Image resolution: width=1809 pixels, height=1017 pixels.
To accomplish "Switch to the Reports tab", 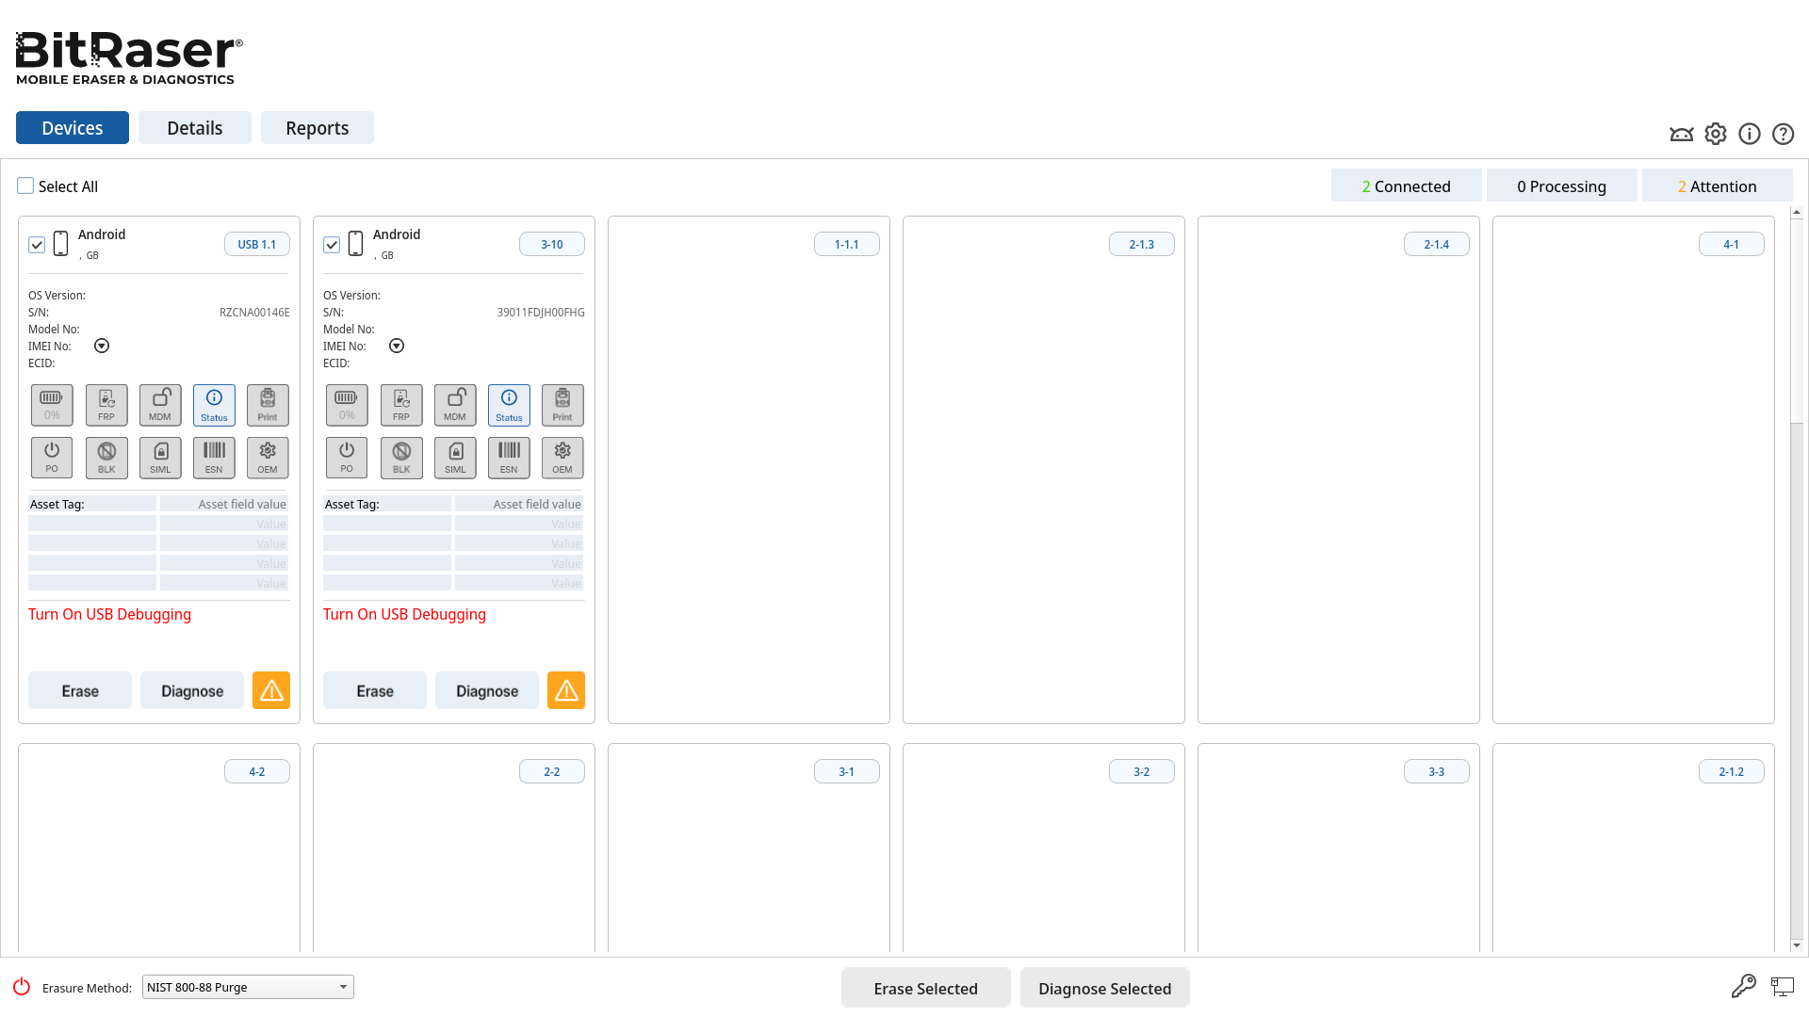I will [x=318, y=128].
